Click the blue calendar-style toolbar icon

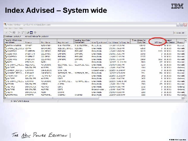31,32
